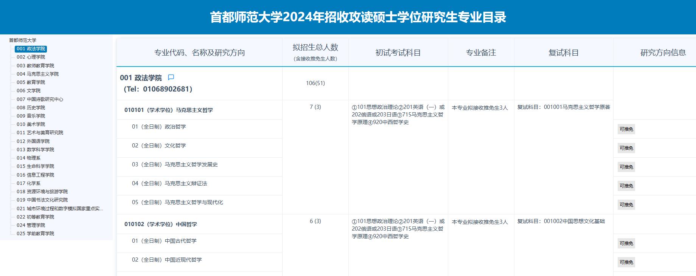Screen dimensions: 696x276
Task: Click the comment icon beside 001 政法学院
Action: click(x=171, y=78)
